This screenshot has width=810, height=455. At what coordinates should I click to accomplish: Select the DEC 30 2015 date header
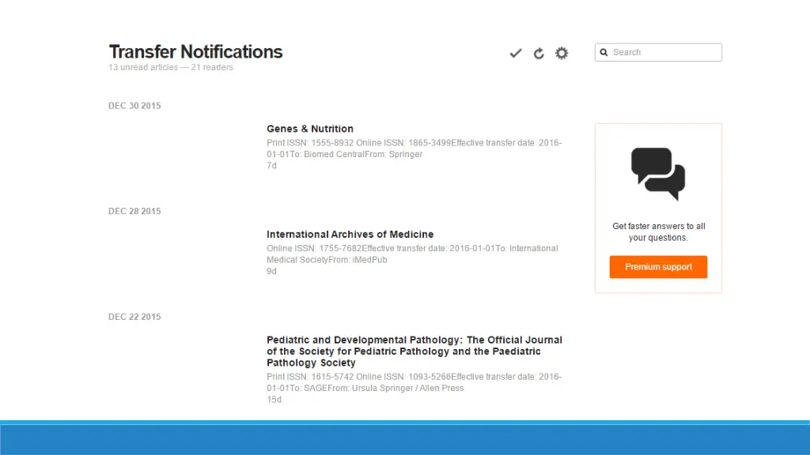point(134,106)
